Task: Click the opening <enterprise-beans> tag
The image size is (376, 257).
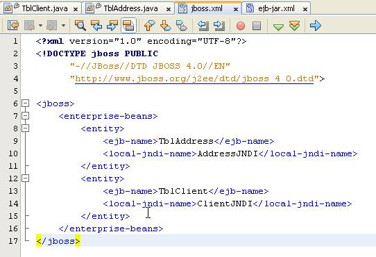Action: (x=108, y=116)
